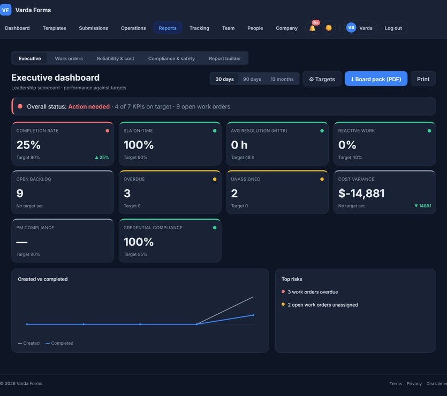Screen dimensions: 447x396
Task: Click the Avg Resolution (MTTR) card
Action: (x=277, y=144)
